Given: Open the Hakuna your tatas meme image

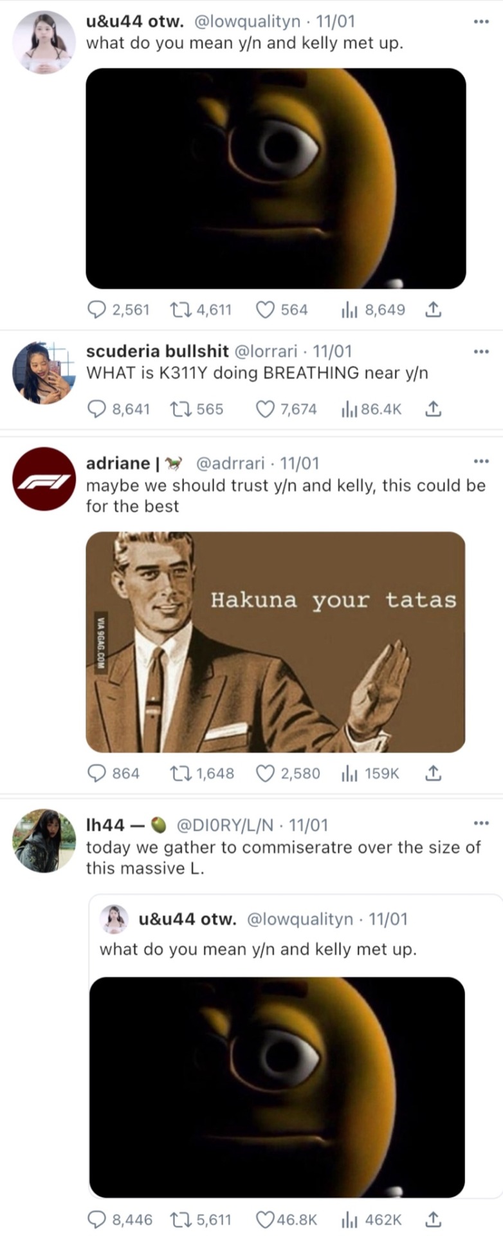Looking at the screenshot, I should coord(275,642).
